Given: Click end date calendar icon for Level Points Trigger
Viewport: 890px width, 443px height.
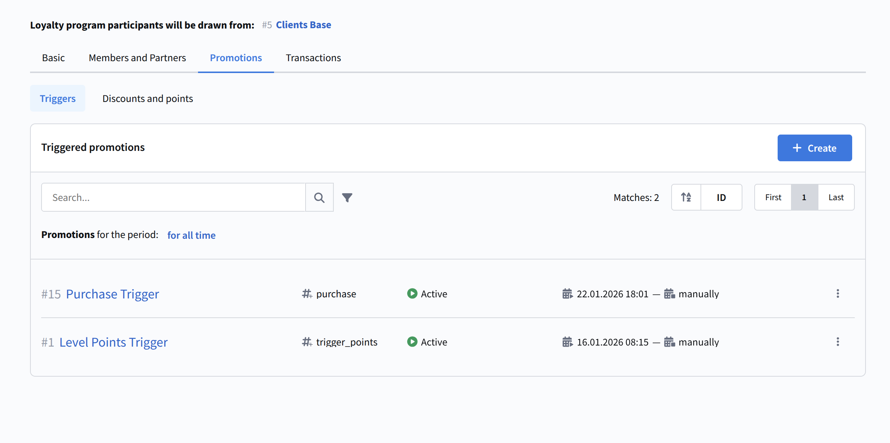Looking at the screenshot, I should tap(669, 342).
